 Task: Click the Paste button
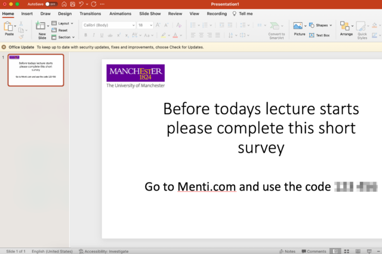(9, 29)
